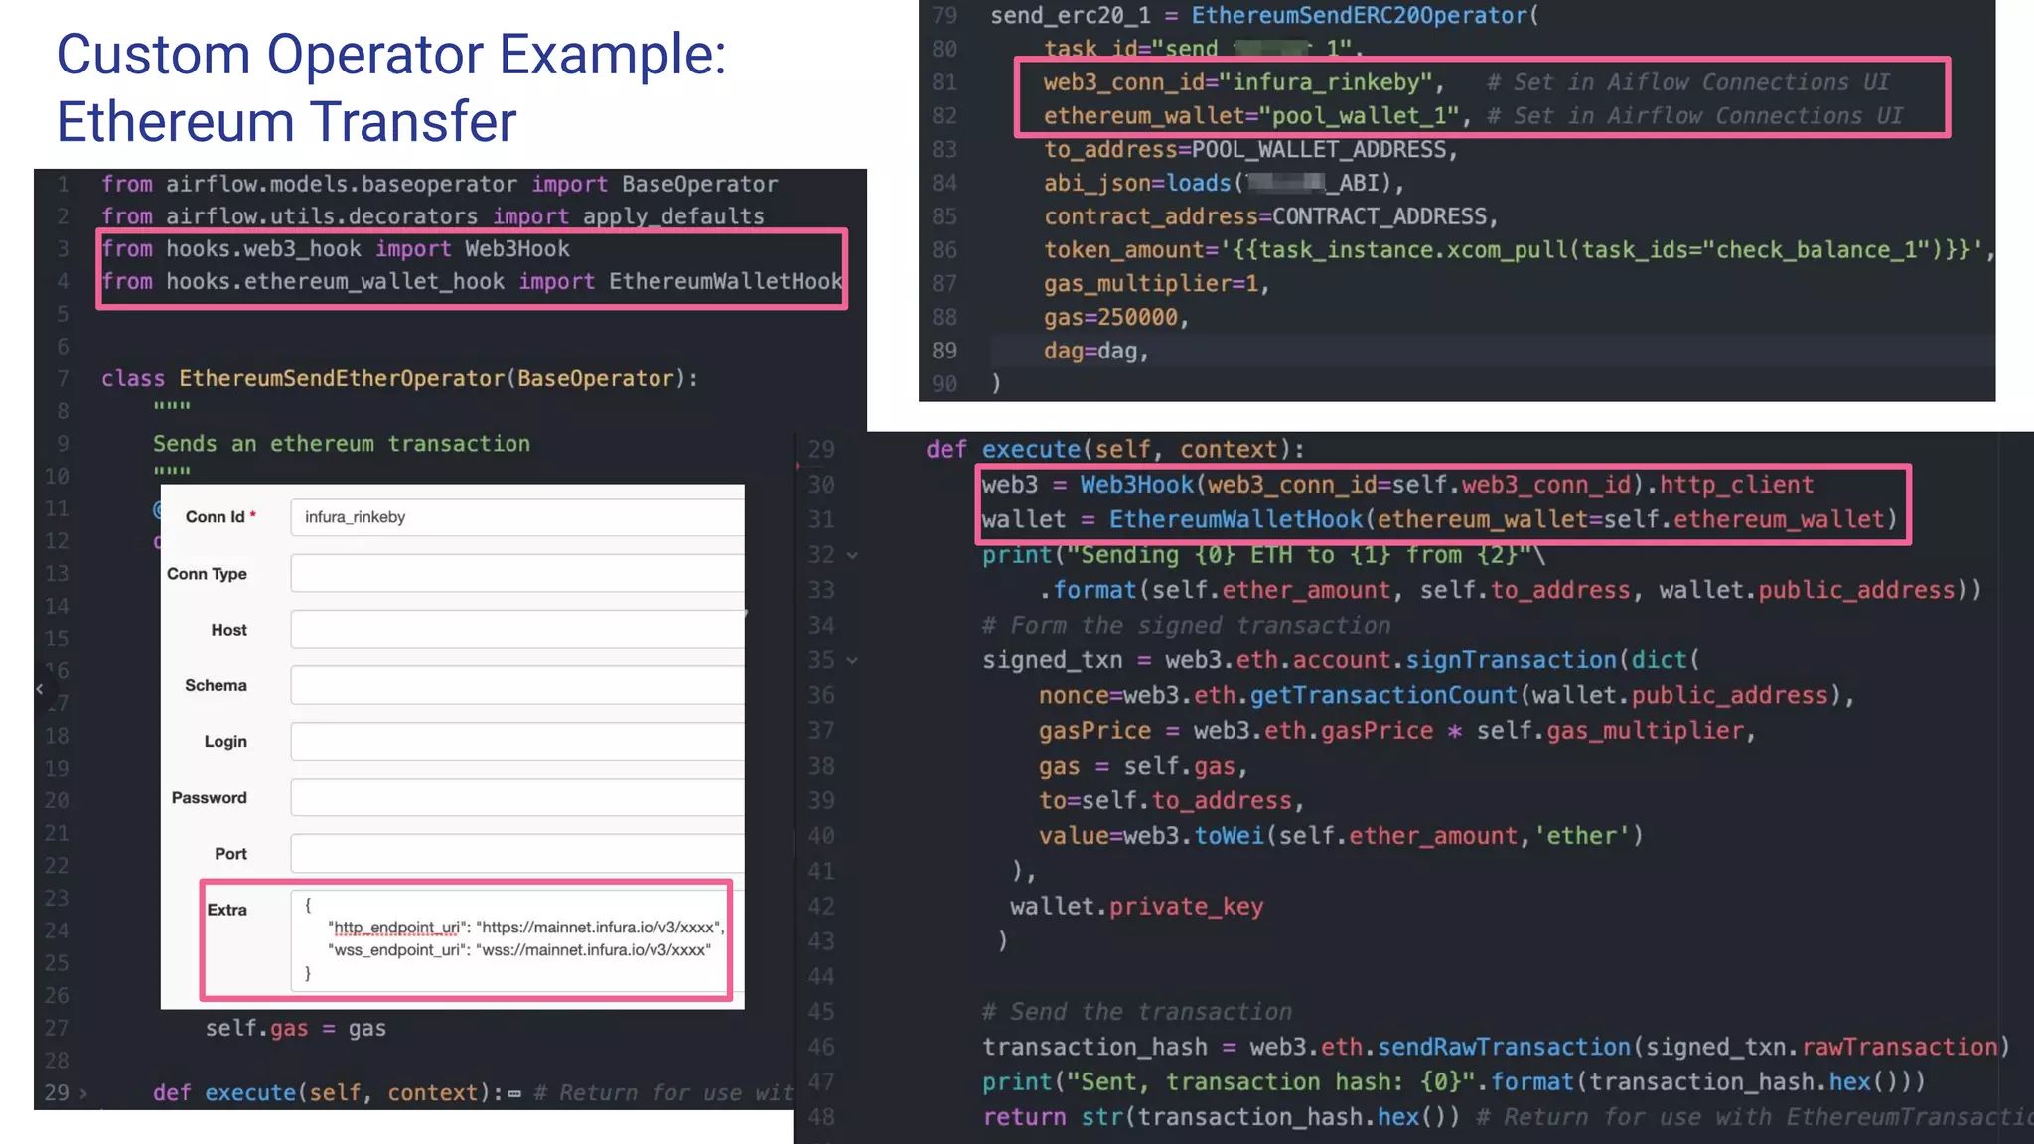2034x1144 pixels.
Task: Click line number 7 in the left editor gutter
Action: pyautogui.click(x=63, y=379)
